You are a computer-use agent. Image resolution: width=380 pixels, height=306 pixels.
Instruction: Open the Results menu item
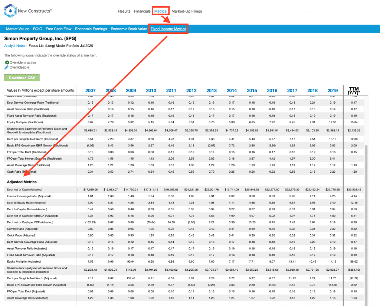coord(124,11)
